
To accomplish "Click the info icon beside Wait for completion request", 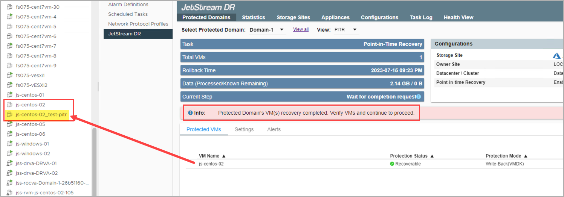I will [x=419, y=97].
